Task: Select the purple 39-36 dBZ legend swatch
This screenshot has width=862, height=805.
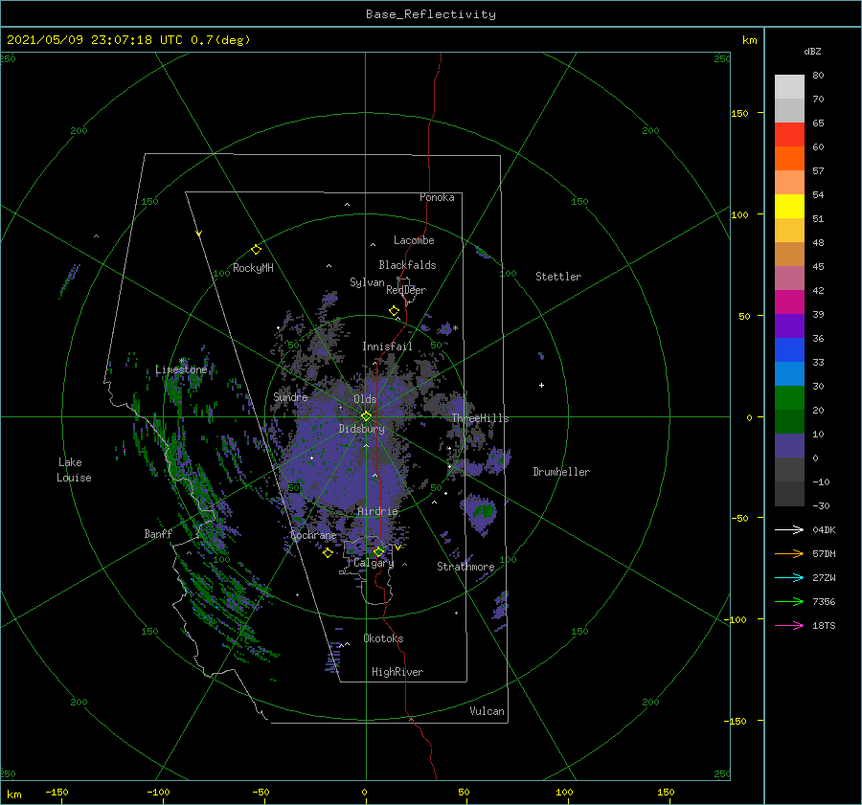Action: pos(789,326)
